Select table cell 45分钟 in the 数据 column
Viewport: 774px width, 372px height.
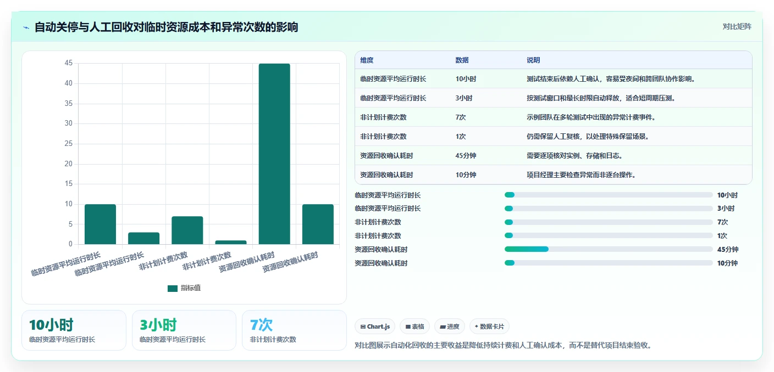coord(466,156)
